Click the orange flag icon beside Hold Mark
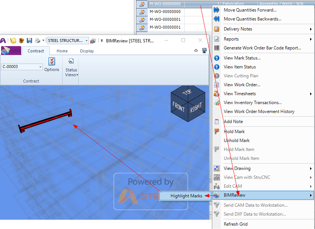The image size is (315, 229). [x=217, y=132]
